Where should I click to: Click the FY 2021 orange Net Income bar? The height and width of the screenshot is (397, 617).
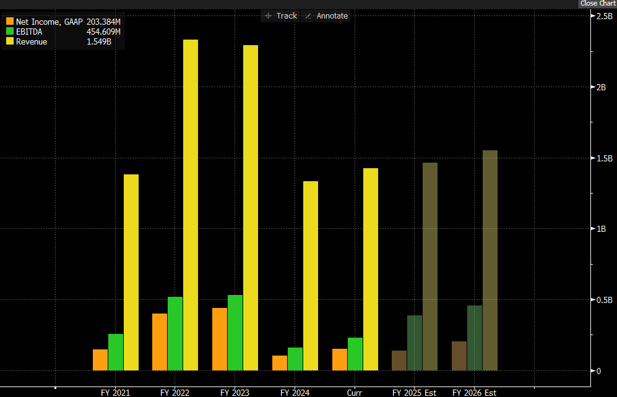[100, 360]
